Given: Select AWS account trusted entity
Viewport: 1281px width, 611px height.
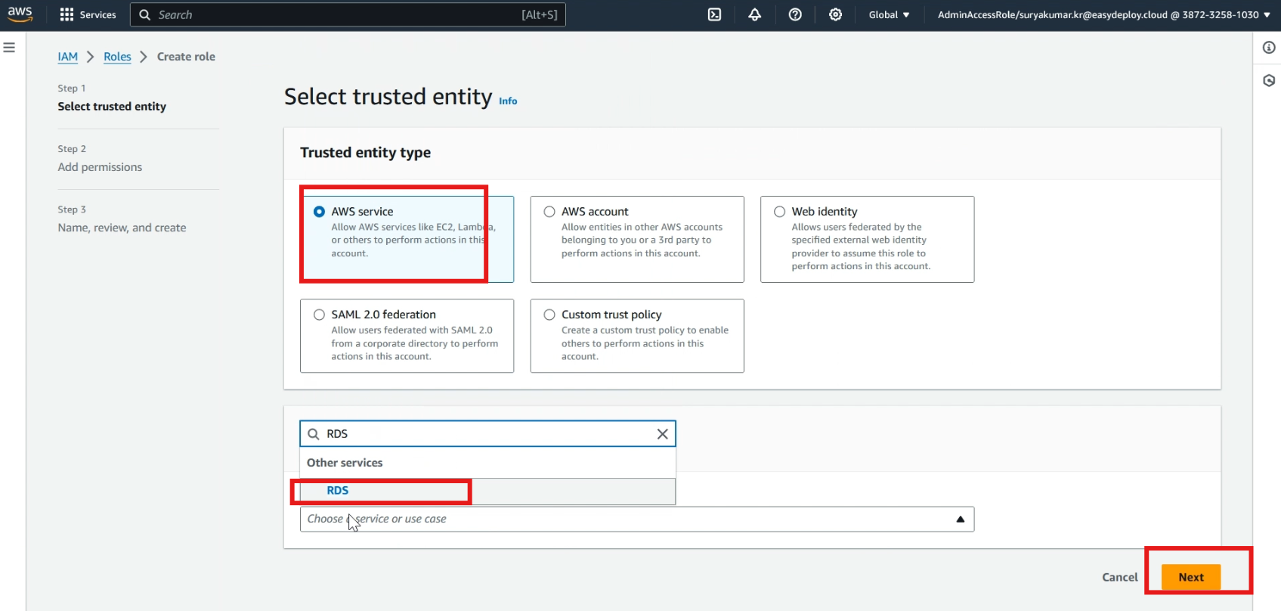Looking at the screenshot, I should (x=637, y=239).
